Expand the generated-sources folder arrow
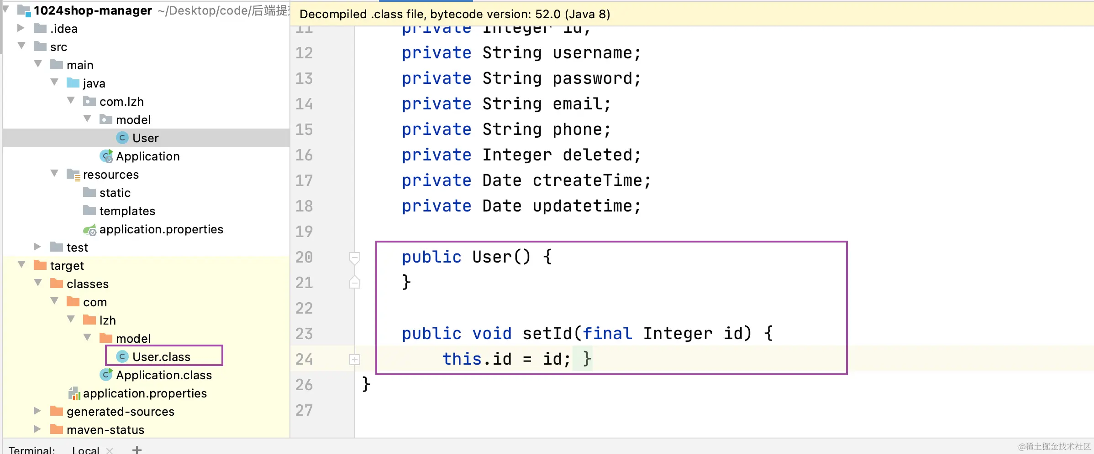This screenshot has width=1094, height=454. click(37, 411)
